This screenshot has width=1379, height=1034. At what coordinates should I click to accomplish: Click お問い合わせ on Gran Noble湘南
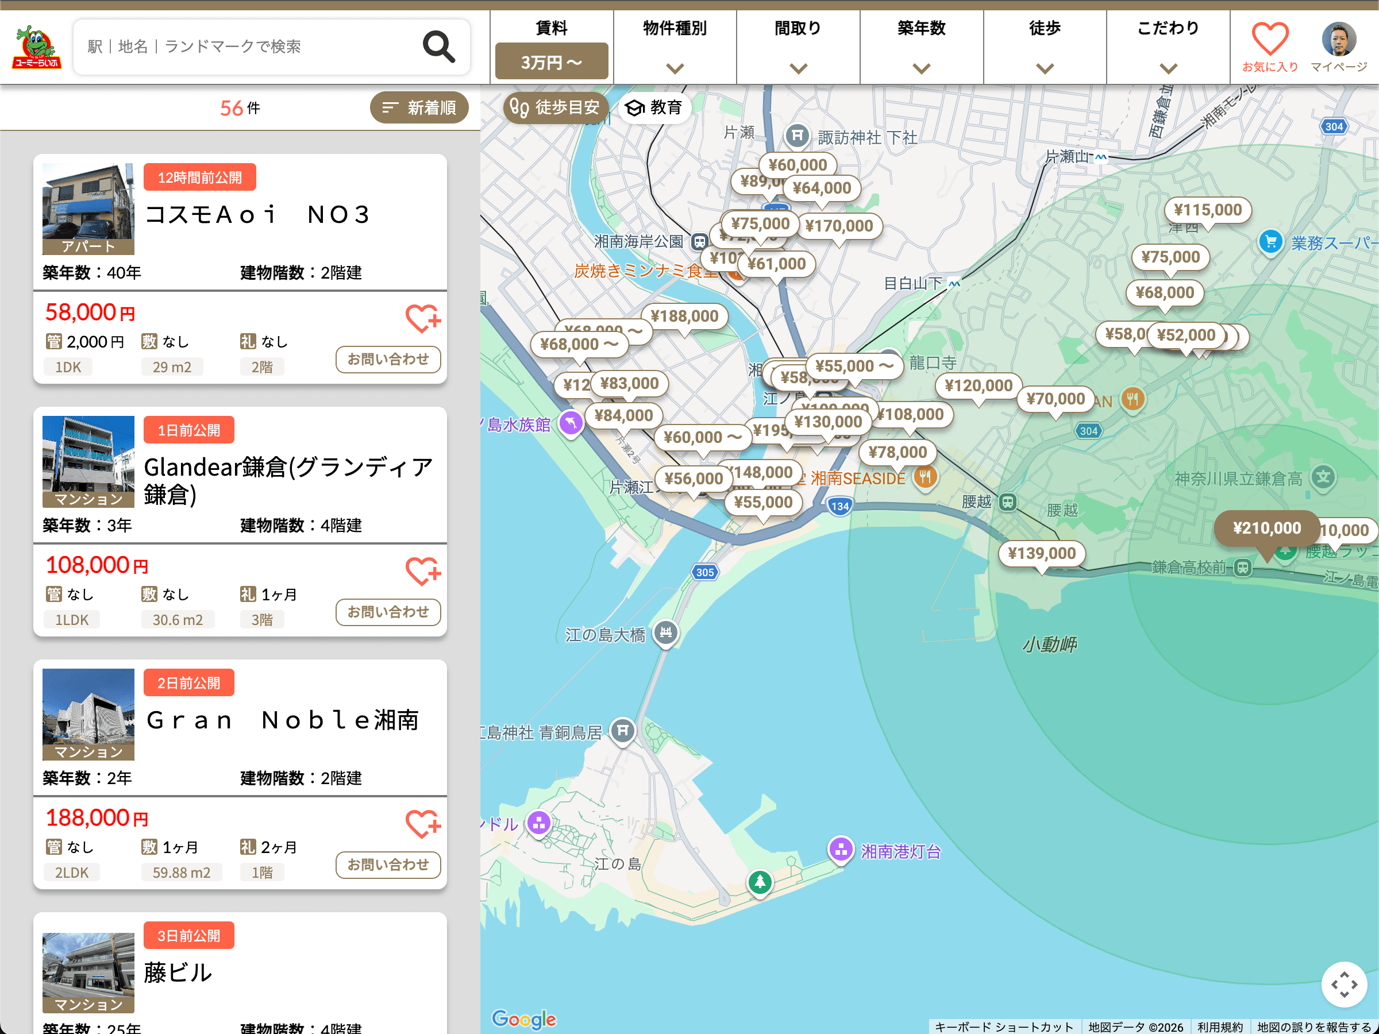point(388,865)
